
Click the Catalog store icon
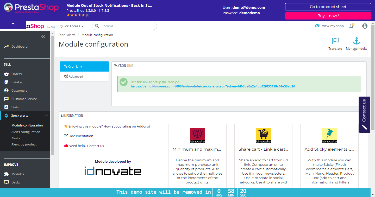7,82
